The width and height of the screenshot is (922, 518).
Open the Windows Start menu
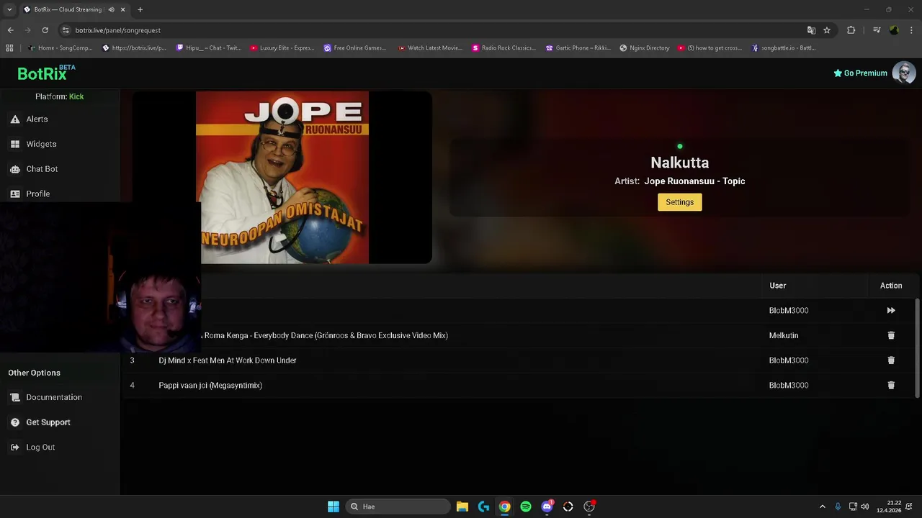(x=334, y=506)
